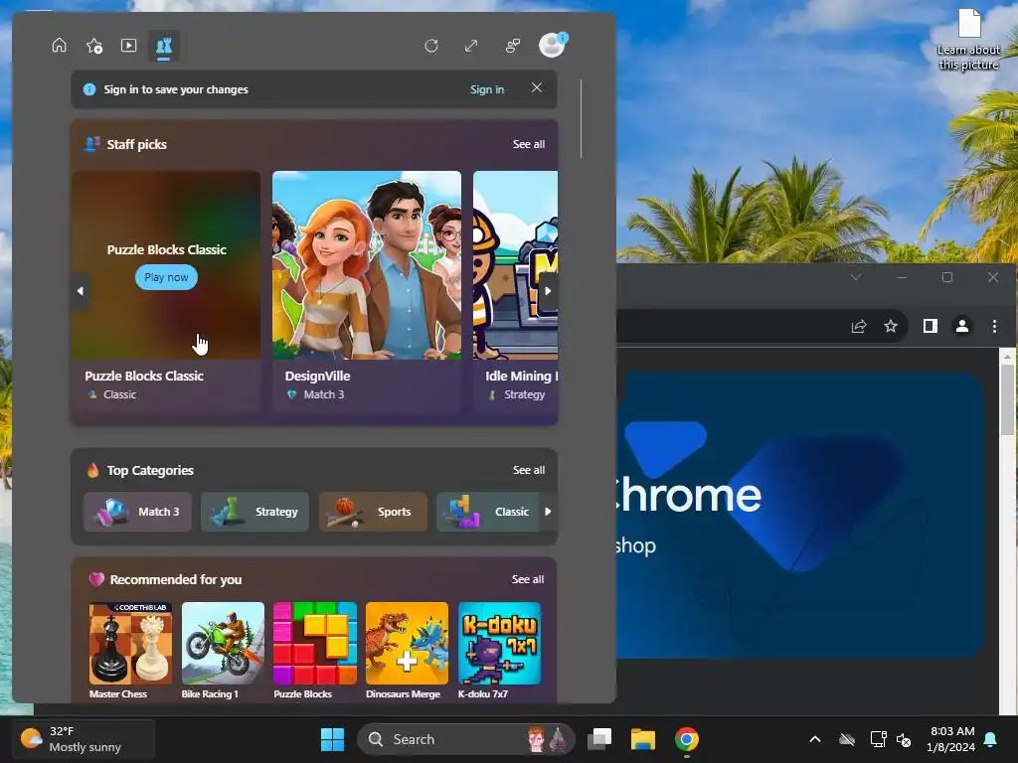Open the Windows Start menu
The width and height of the screenshot is (1018, 763).
click(x=332, y=739)
